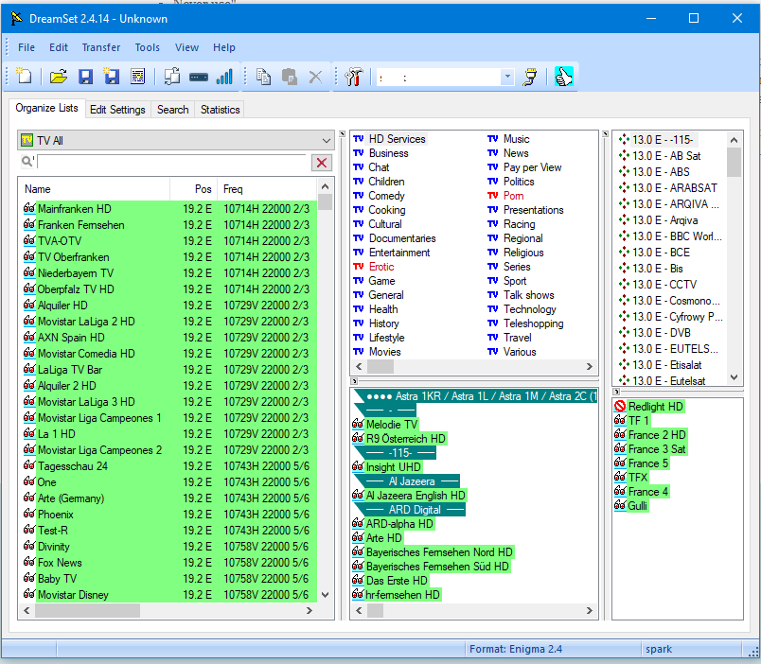Open options with hammer and wrench icon
Viewport: 761px width, 664px height.
[354, 77]
